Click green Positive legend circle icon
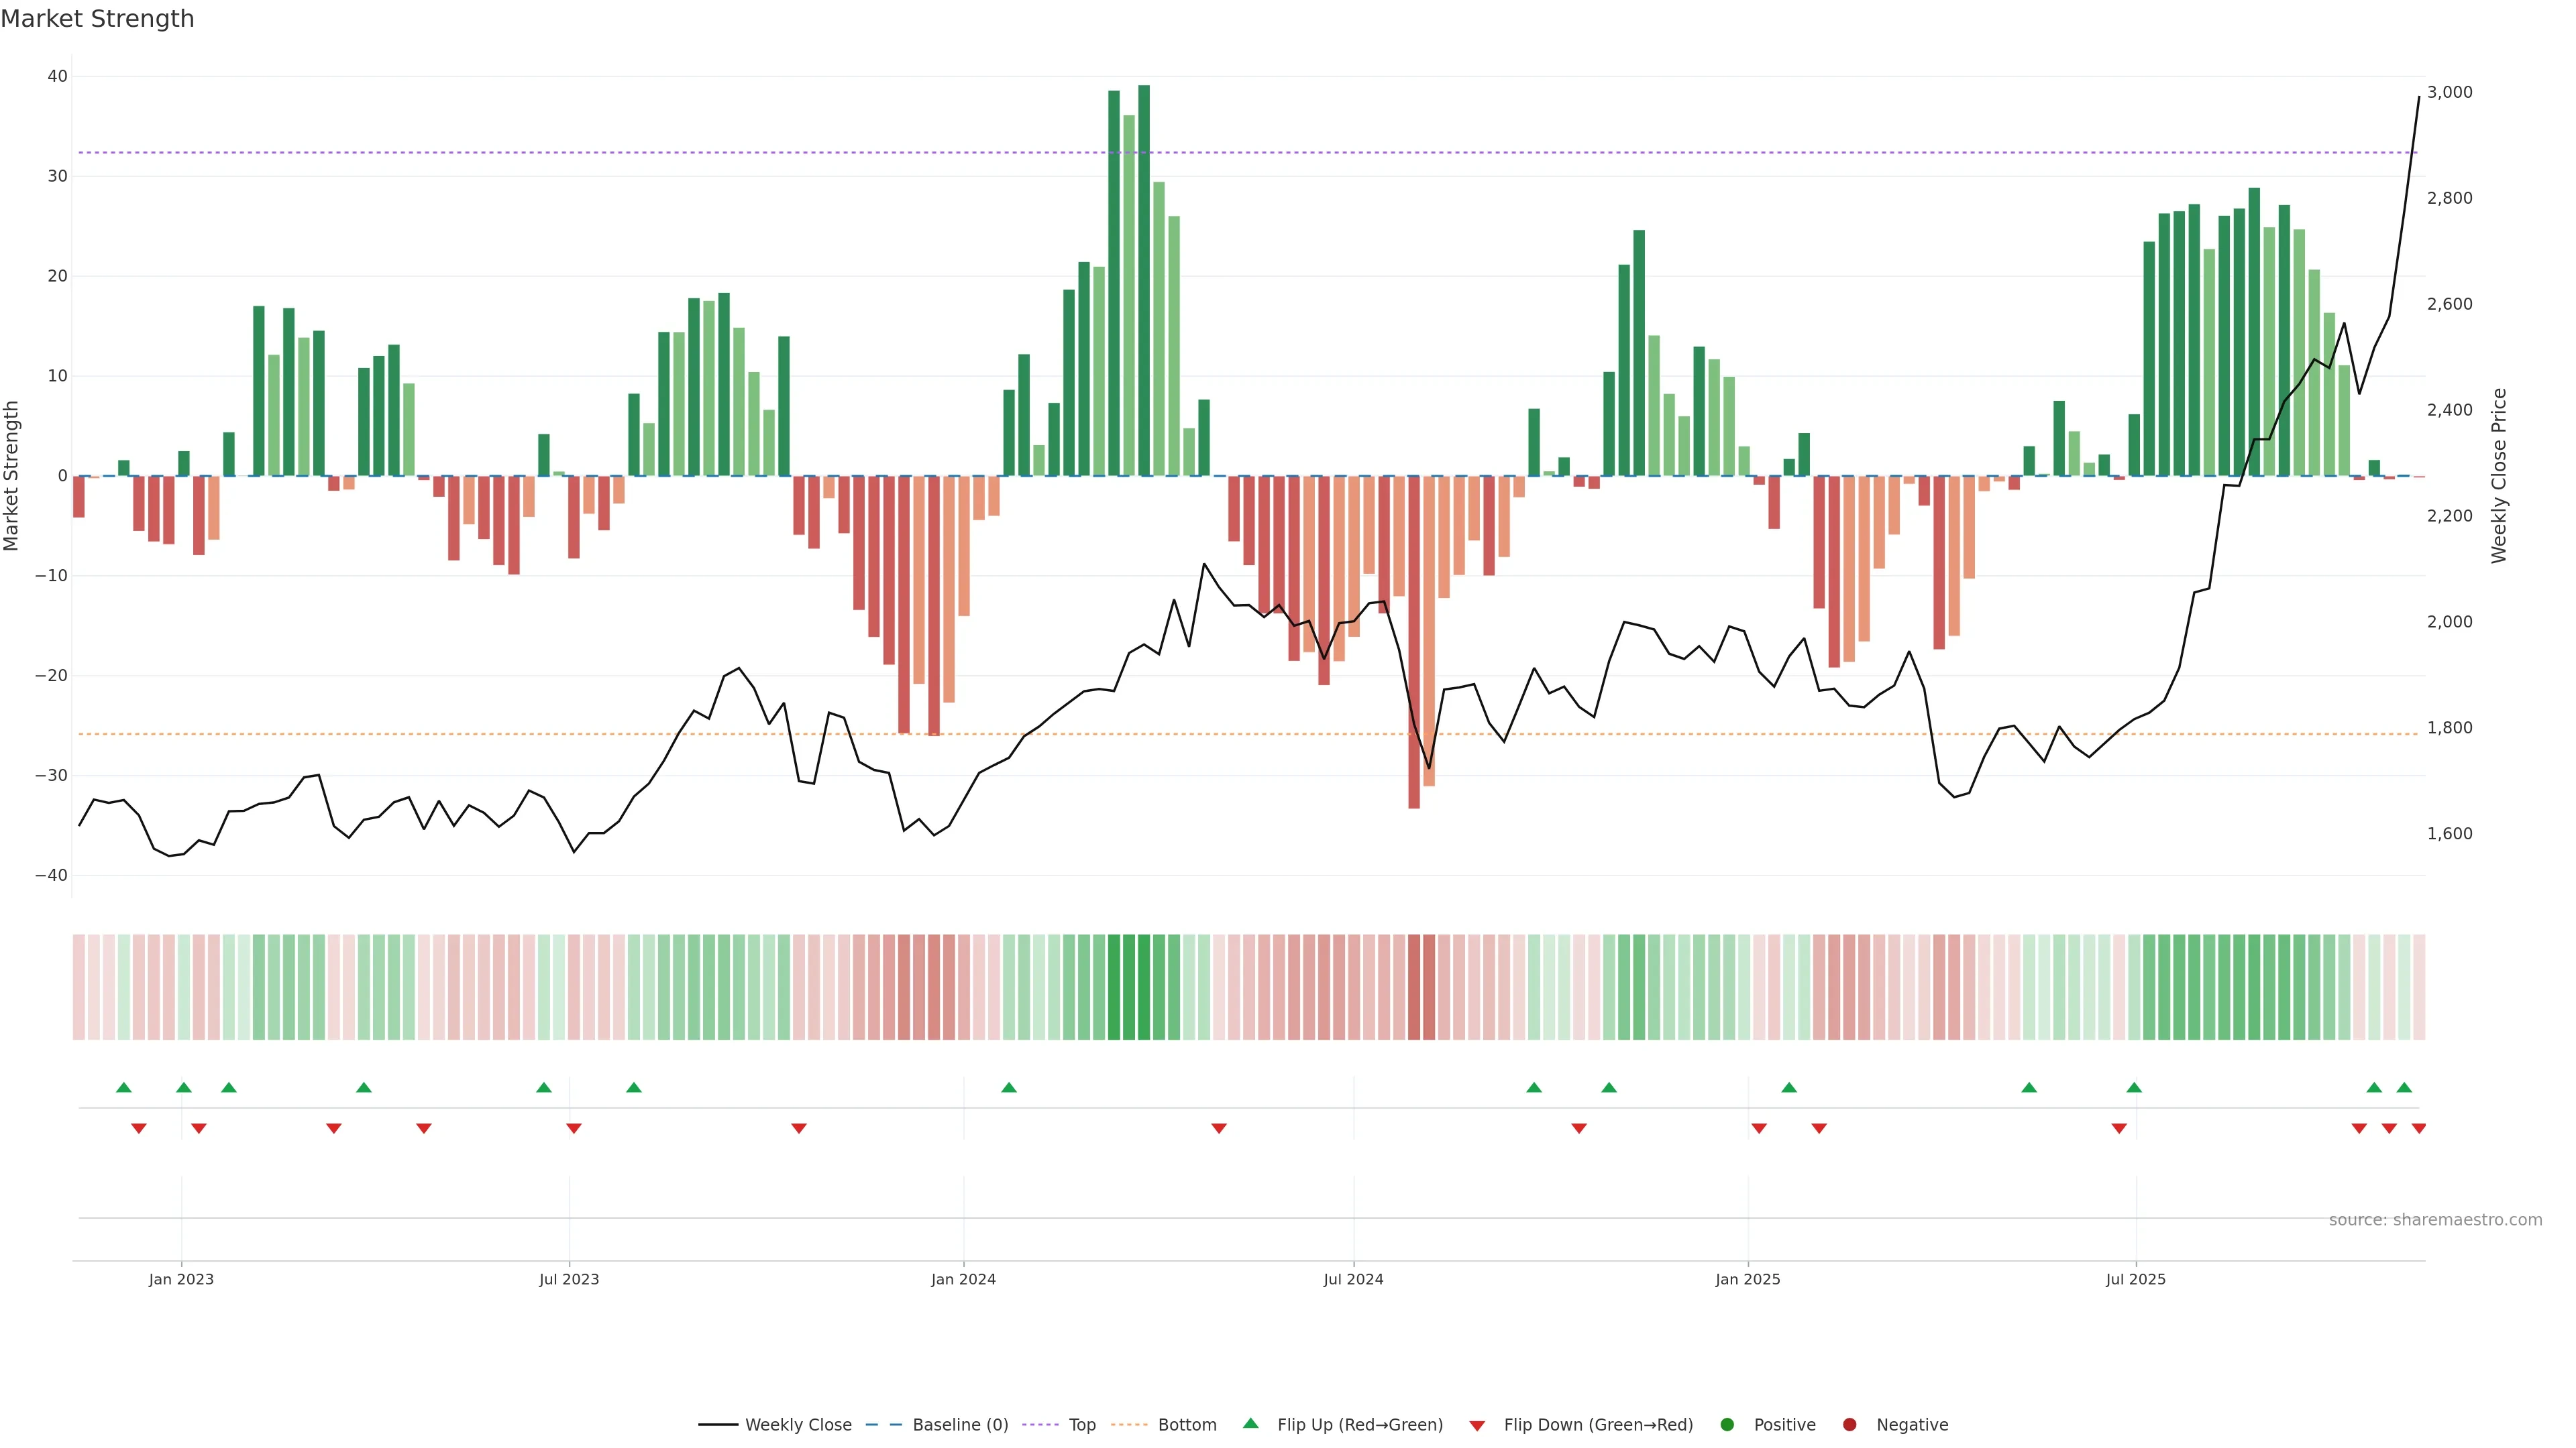Image resolution: width=2576 pixels, height=1448 pixels. (1727, 1425)
